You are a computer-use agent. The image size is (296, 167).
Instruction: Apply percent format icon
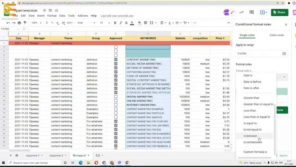(52, 23)
